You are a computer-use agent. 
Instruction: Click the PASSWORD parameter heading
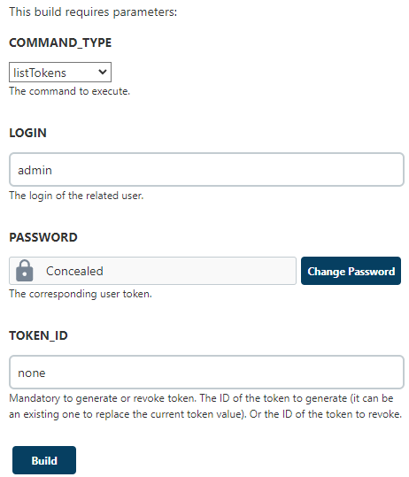pos(43,237)
